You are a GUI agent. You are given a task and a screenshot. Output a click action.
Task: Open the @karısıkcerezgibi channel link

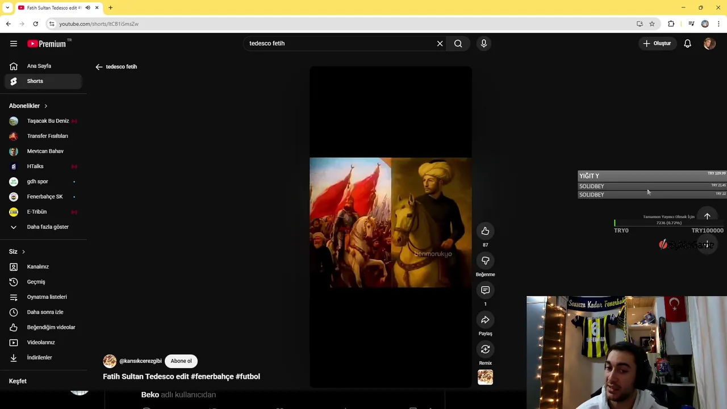(140, 361)
